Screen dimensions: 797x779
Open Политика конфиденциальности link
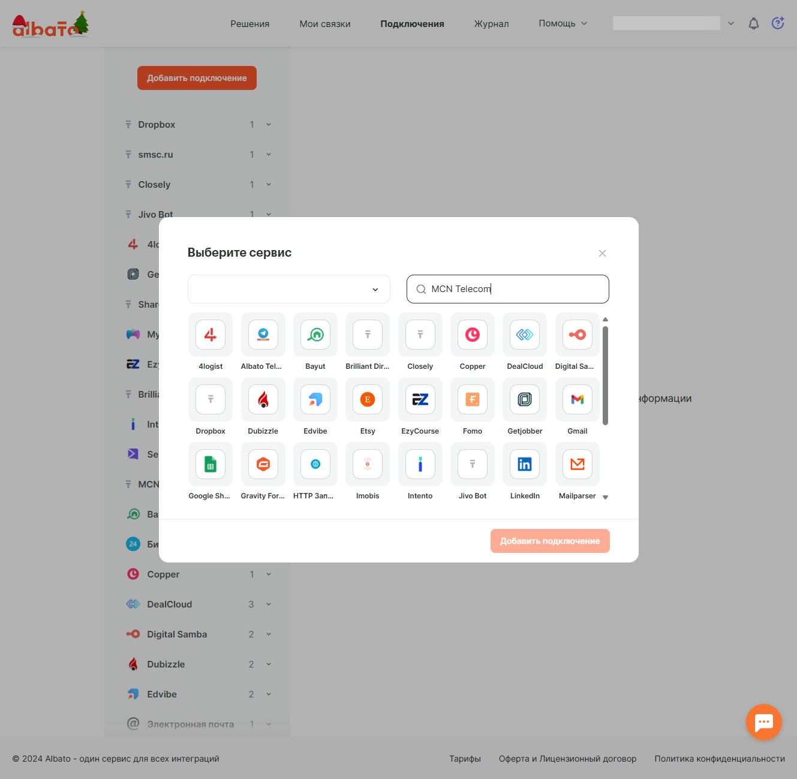pyautogui.click(x=720, y=759)
